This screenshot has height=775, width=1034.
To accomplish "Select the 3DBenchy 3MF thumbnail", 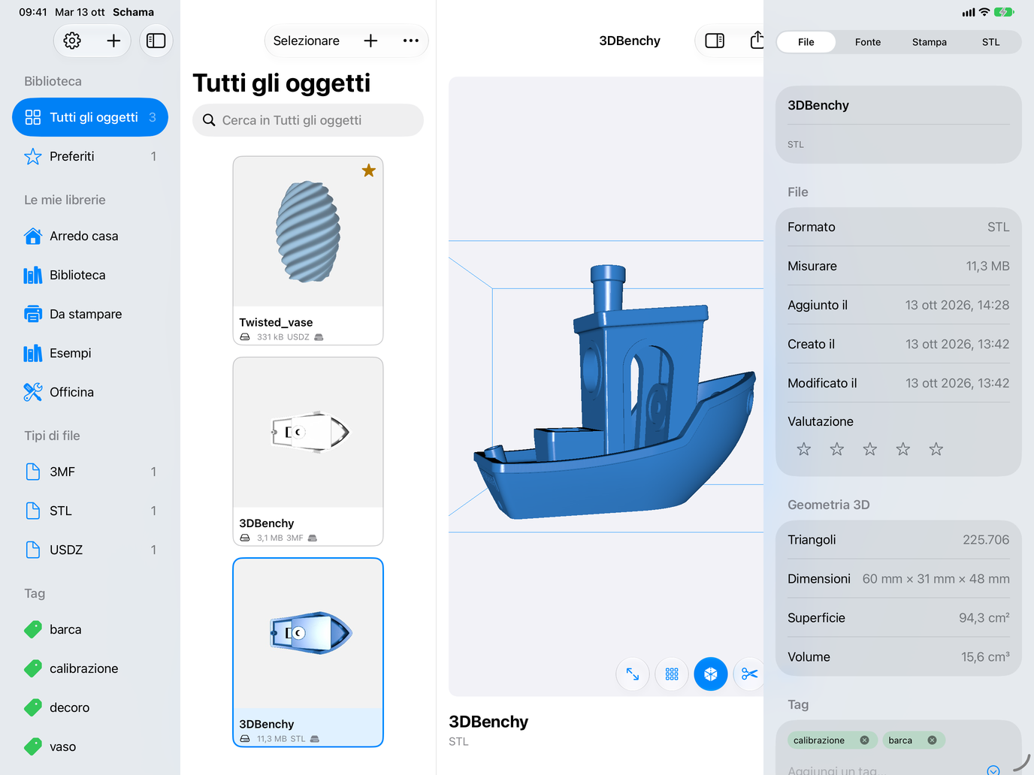I will [x=308, y=451].
